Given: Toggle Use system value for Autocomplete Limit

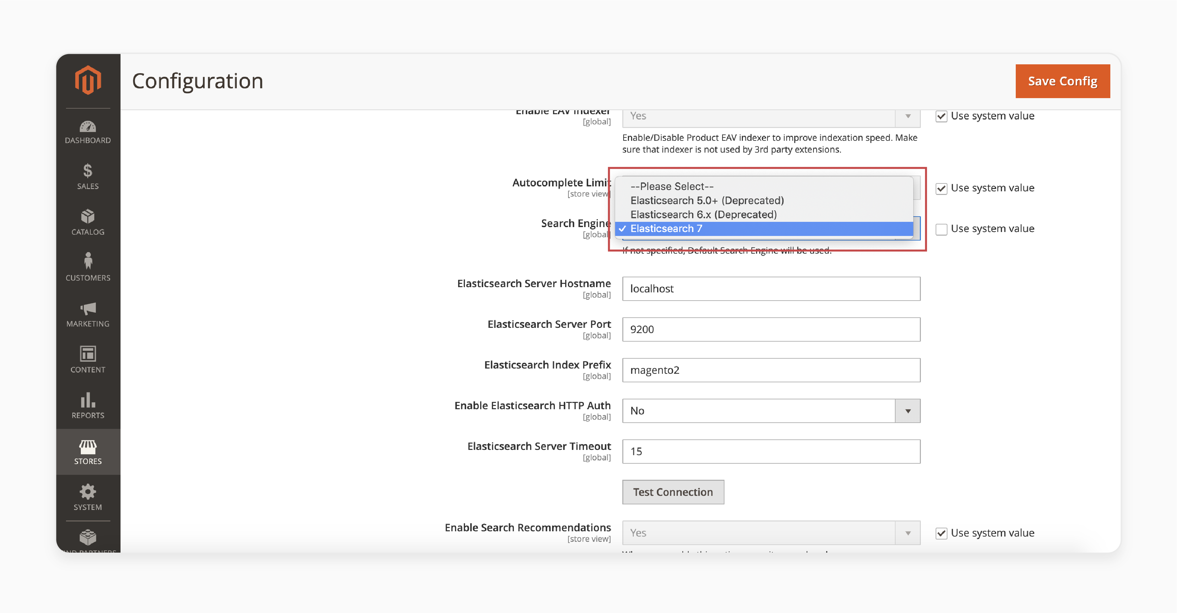Looking at the screenshot, I should click(941, 188).
